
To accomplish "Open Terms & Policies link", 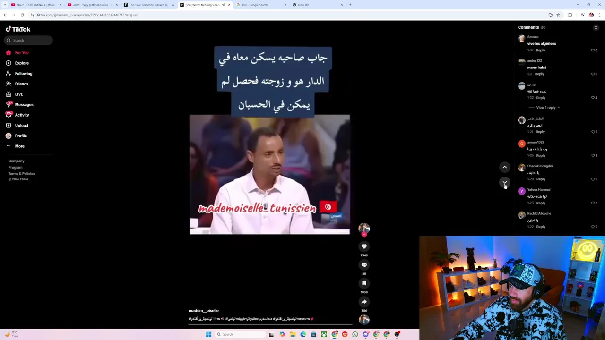I will click(x=22, y=174).
